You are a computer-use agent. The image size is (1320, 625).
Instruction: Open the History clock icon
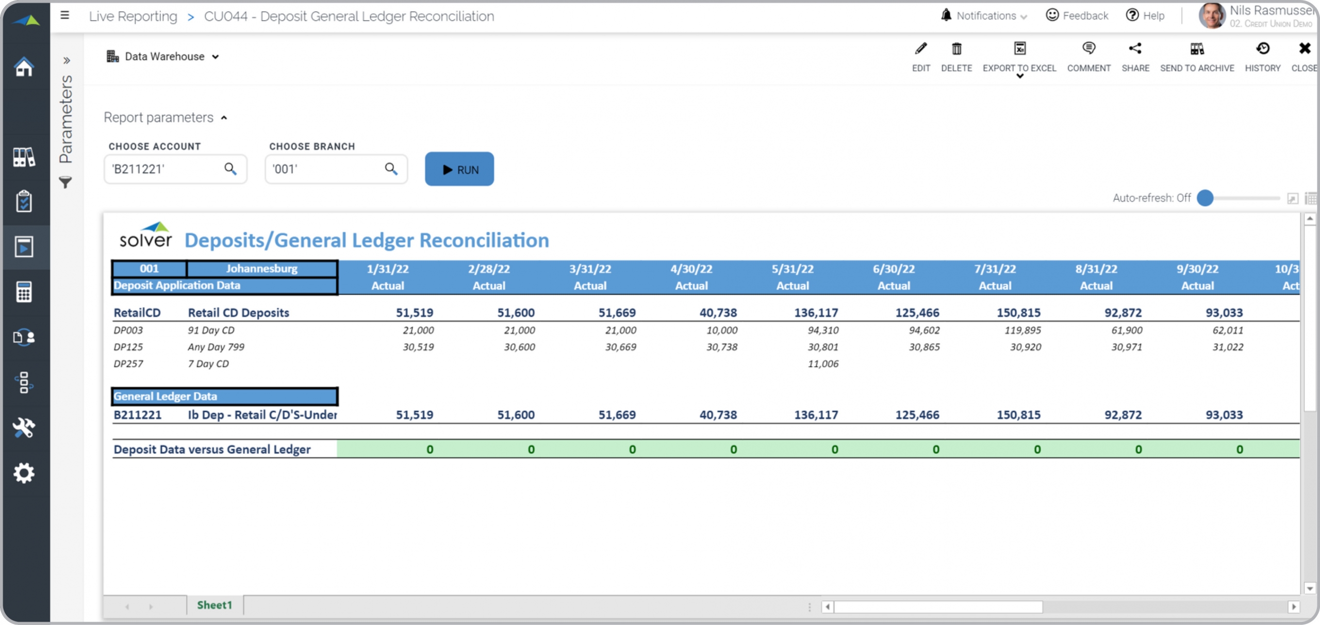pyautogui.click(x=1262, y=49)
